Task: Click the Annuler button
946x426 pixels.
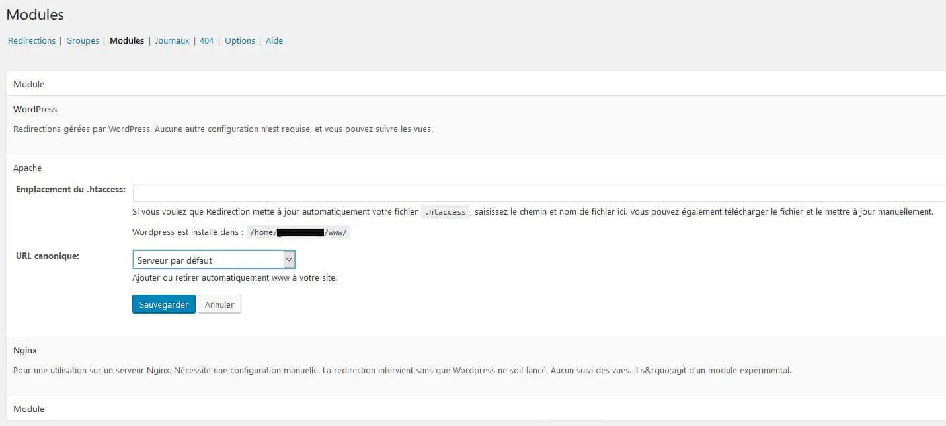Action: coord(219,304)
